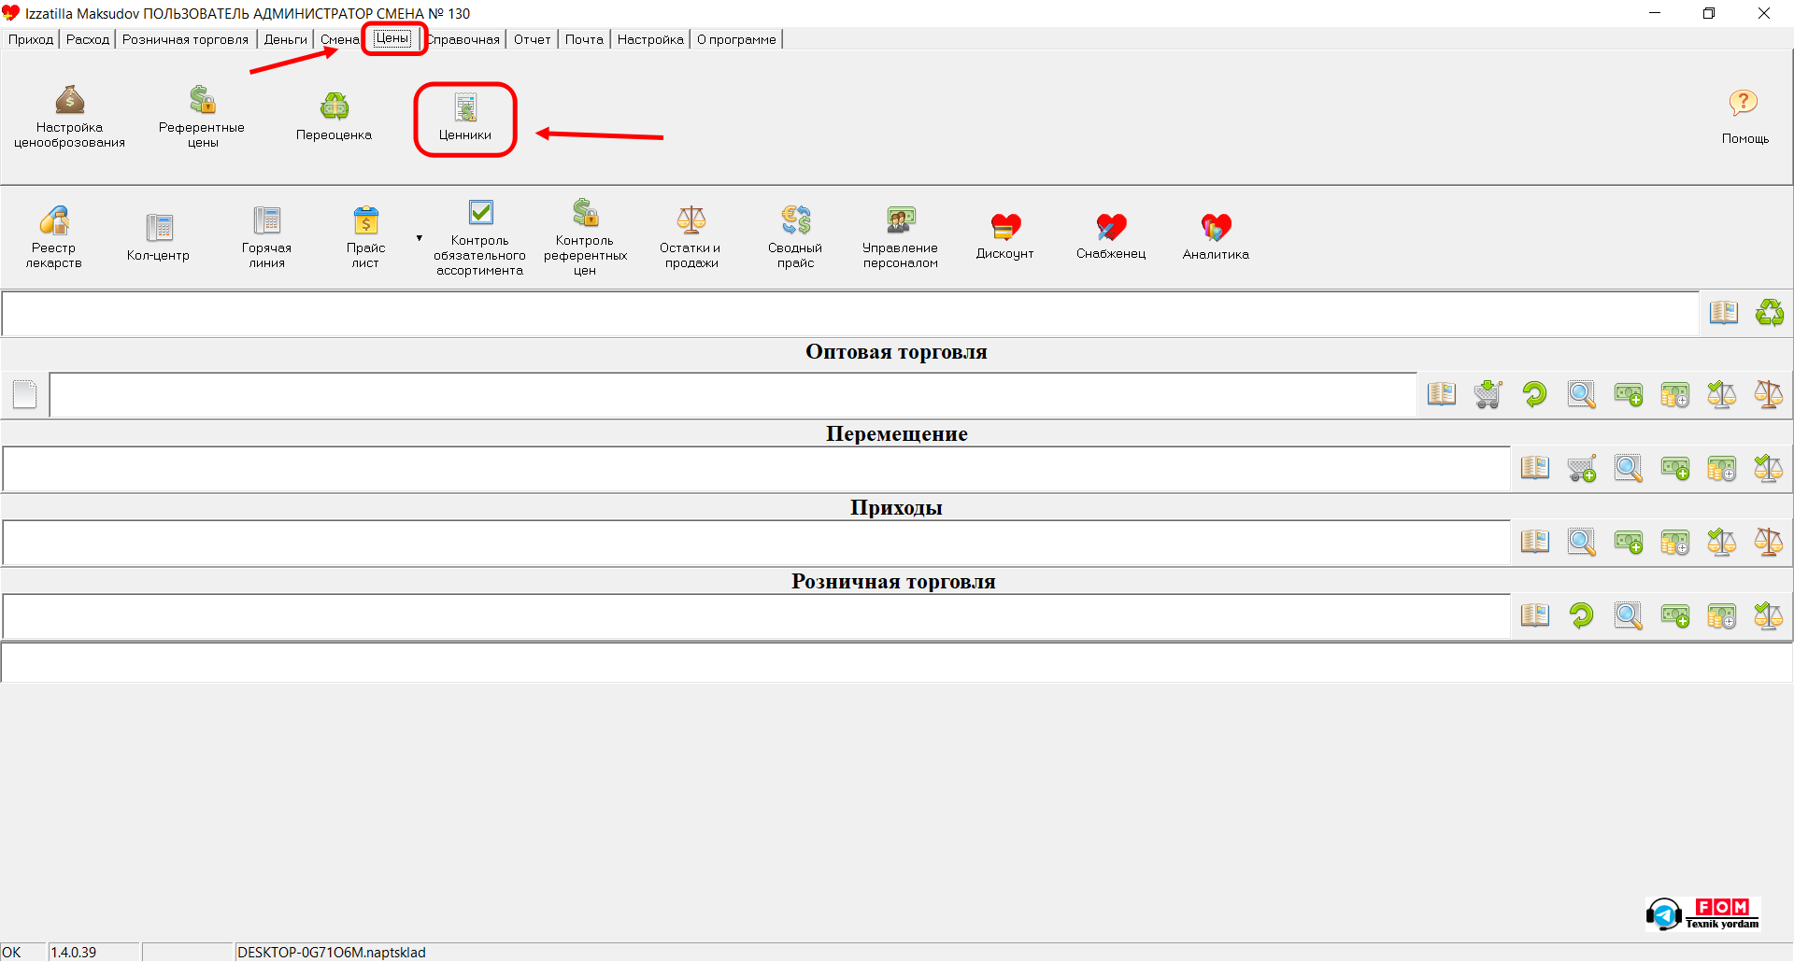The width and height of the screenshot is (1794, 962).
Task: Focus the top search input field
Action: pyautogui.click(x=850, y=314)
